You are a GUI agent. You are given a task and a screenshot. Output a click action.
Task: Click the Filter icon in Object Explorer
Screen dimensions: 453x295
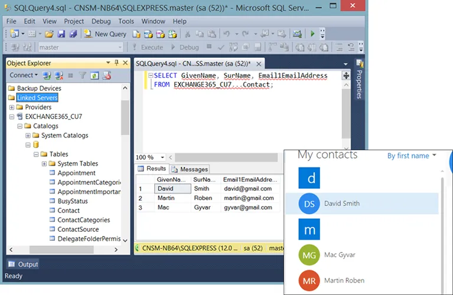(x=83, y=76)
